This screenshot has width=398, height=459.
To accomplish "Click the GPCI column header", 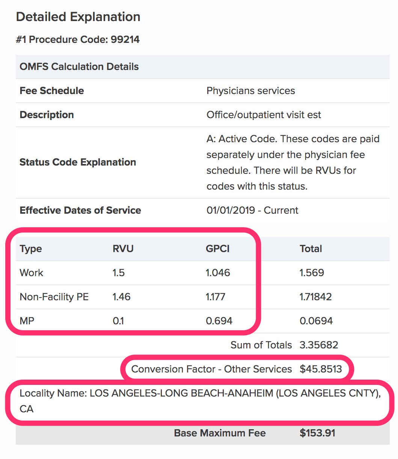I will pyautogui.click(x=218, y=249).
